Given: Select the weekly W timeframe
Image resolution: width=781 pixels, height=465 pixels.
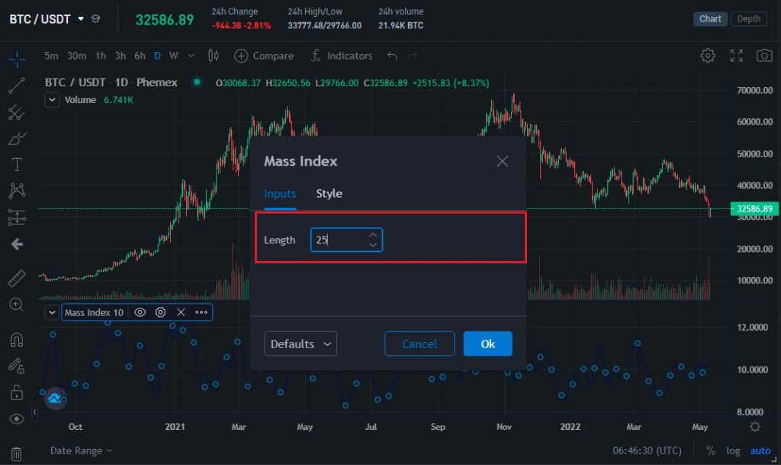Looking at the screenshot, I should coord(172,56).
